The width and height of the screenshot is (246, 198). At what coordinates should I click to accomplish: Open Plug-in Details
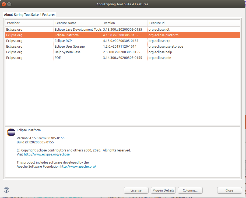[163, 190]
